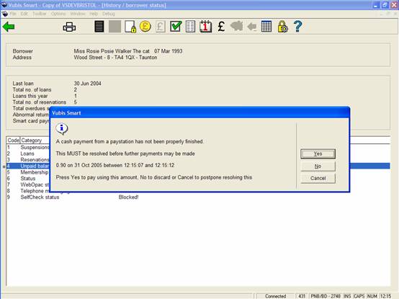399x299 pixels.
Task: Select the Reservations category row
Action: click(x=198, y=160)
